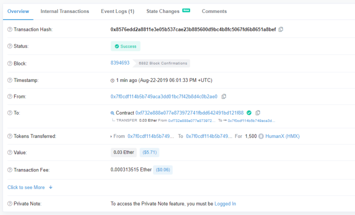Click the 0.03 Ether value badge
Viewport: 355px width, 215px height.
point(123,152)
